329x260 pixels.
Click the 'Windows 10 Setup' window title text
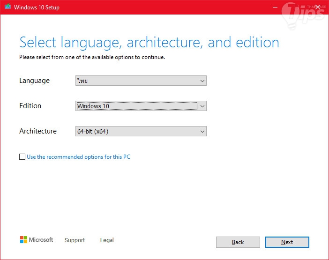pyautogui.click(x=37, y=7)
